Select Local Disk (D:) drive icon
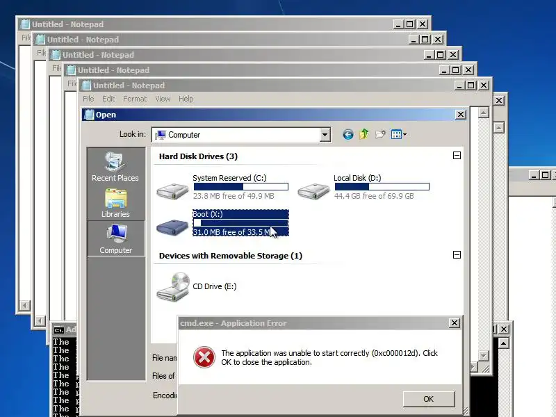 point(313,191)
